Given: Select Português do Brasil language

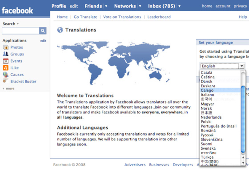Looking at the screenshot, I should (x=220, y=126).
